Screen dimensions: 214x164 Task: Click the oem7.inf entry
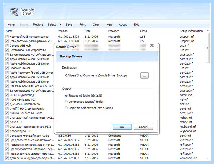click(185, 136)
